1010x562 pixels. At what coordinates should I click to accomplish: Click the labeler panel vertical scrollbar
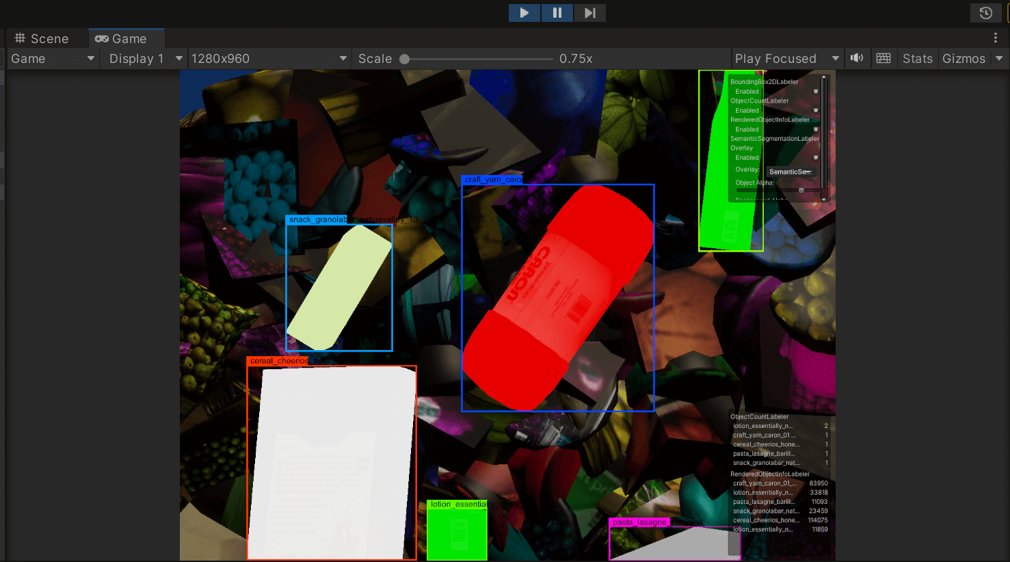coord(824,133)
